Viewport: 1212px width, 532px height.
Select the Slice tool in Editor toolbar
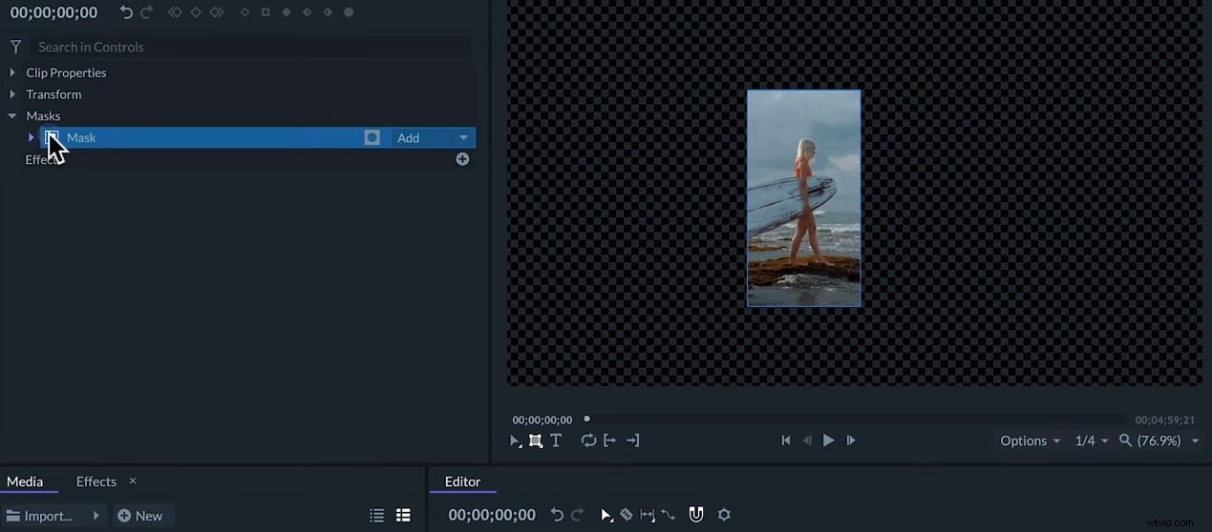tap(627, 515)
